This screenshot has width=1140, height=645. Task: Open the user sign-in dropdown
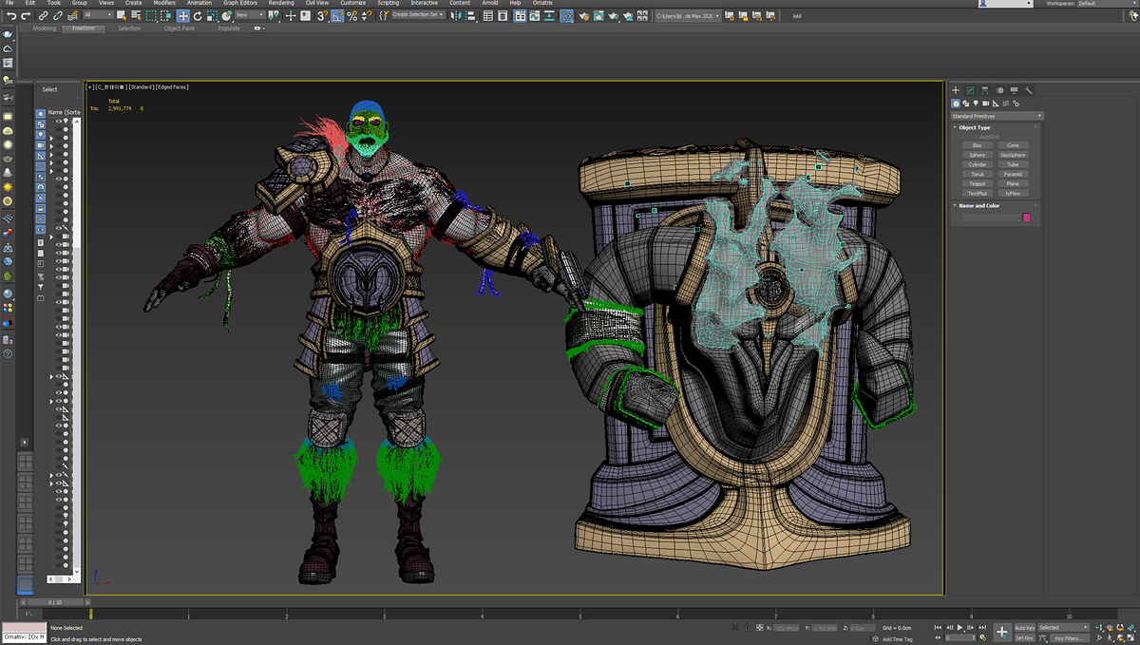click(x=1004, y=4)
